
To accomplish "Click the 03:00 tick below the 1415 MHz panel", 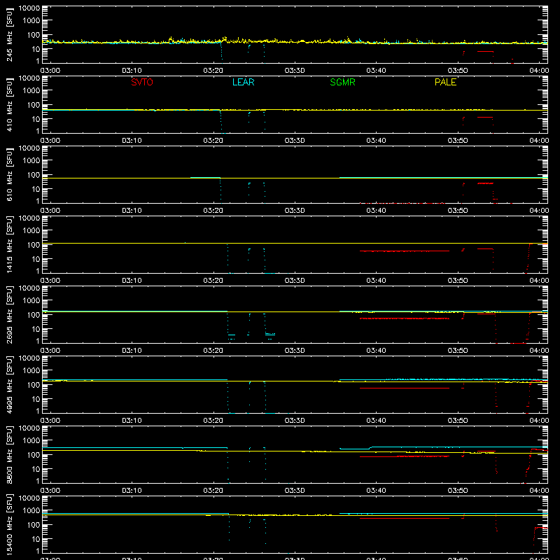I will [x=50, y=281].
